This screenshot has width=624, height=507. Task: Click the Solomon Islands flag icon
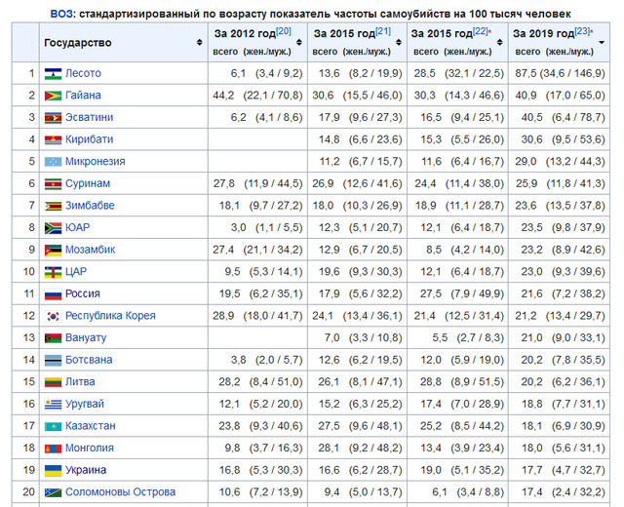pyautogui.click(x=53, y=492)
